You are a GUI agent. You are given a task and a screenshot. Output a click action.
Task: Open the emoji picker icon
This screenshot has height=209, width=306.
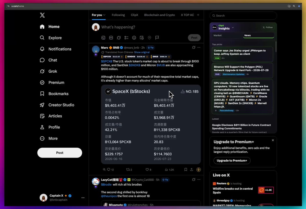[134, 38]
